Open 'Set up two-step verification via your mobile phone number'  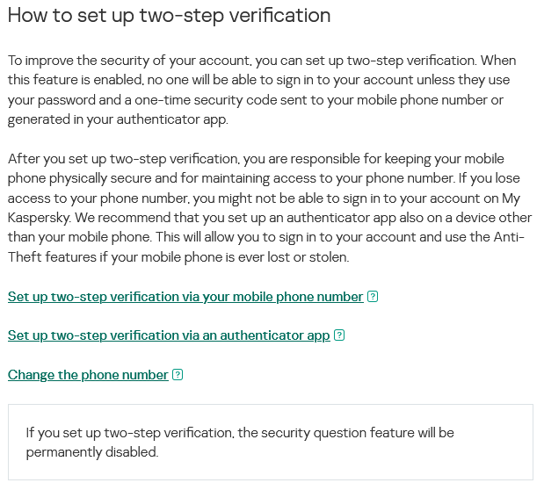click(185, 297)
